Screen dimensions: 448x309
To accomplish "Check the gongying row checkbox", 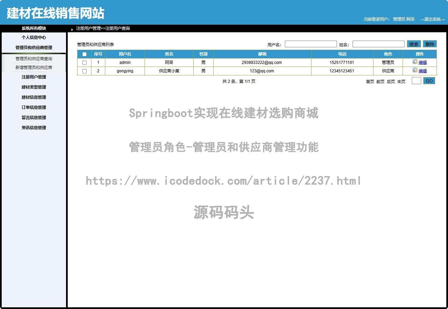I will pyautogui.click(x=85, y=71).
